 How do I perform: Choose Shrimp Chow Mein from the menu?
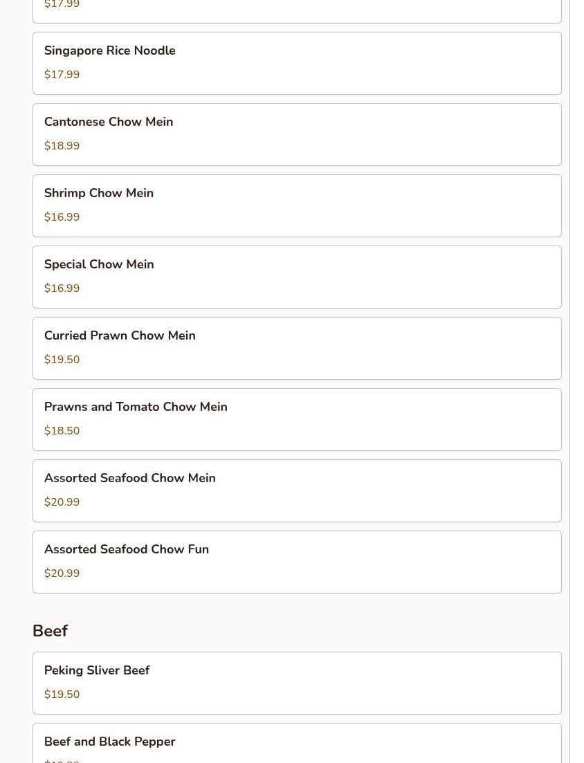[x=99, y=193]
